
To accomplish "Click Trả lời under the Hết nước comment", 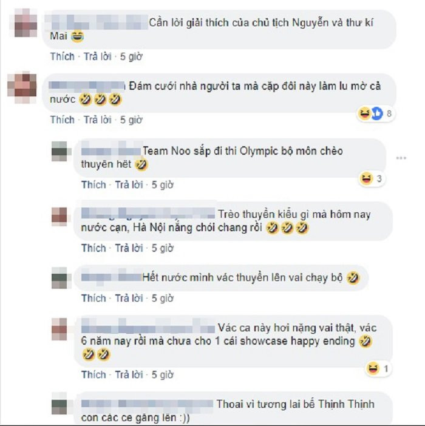I will coord(129,299).
